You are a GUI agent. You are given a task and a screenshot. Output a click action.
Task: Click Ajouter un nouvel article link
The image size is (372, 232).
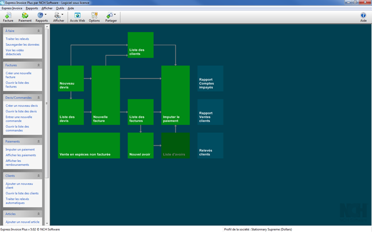[22, 222]
